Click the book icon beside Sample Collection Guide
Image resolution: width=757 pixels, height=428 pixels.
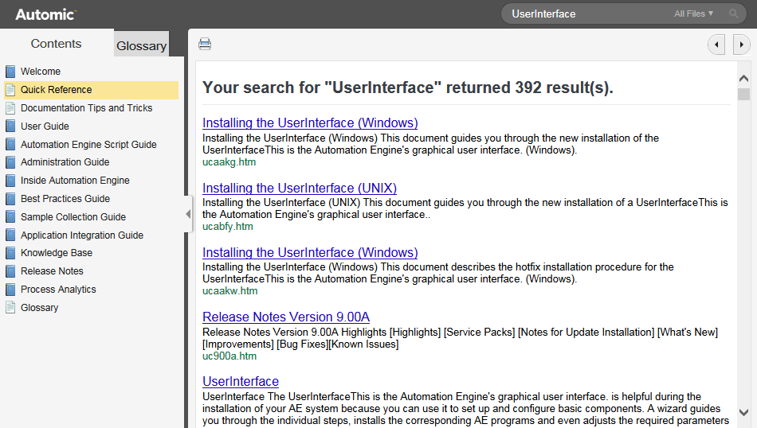(10, 217)
